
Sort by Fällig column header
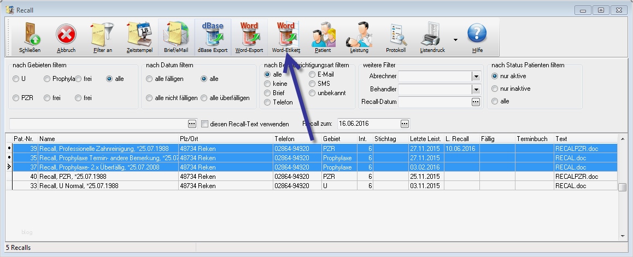(x=497, y=138)
